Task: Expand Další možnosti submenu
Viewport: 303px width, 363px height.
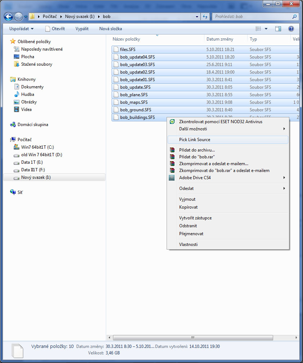Action: click(x=228, y=129)
